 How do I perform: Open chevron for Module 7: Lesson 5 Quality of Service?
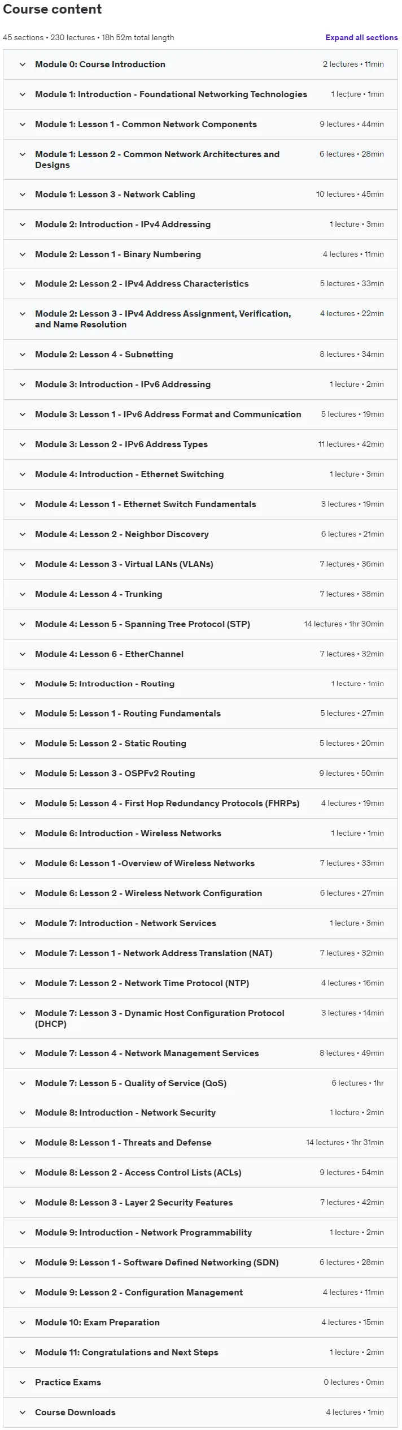pyautogui.click(x=23, y=1083)
